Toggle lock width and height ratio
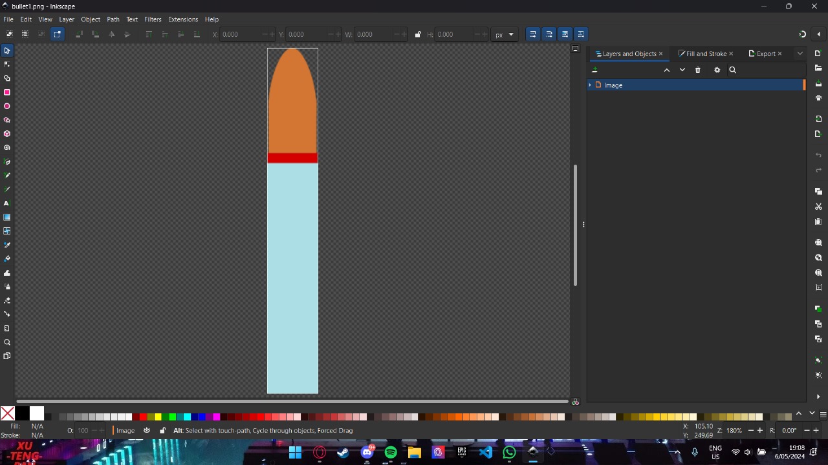This screenshot has height=465, width=828. point(418,34)
